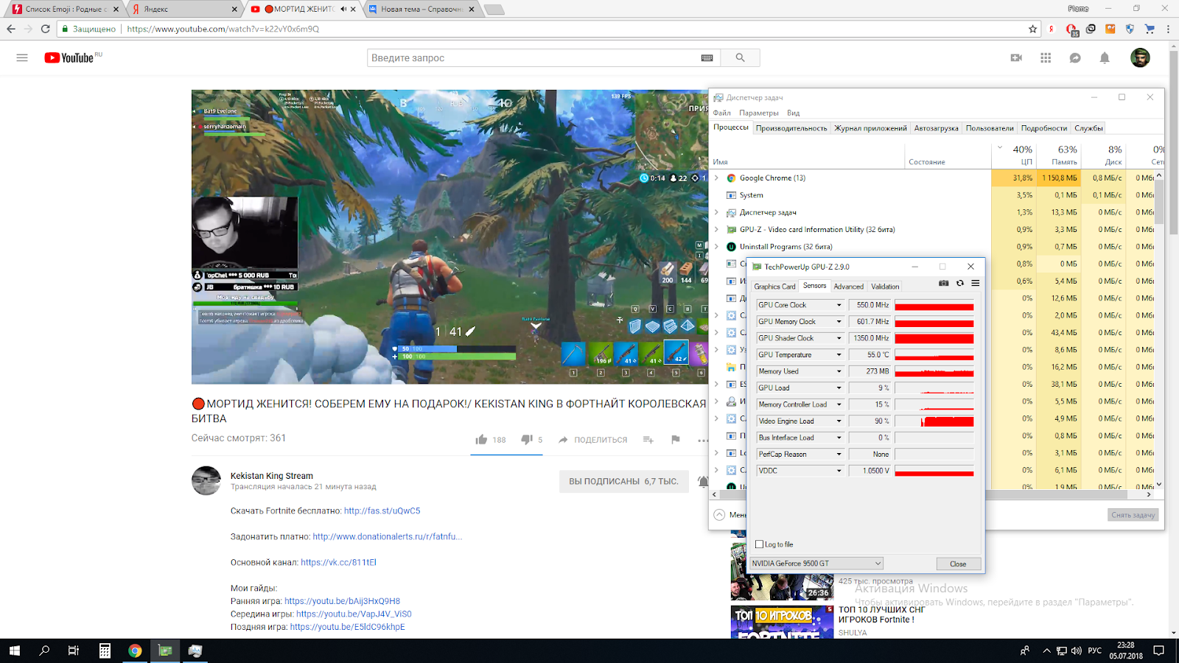Open Windows taskbar search
Image resolution: width=1179 pixels, height=663 pixels.
coord(44,650)
